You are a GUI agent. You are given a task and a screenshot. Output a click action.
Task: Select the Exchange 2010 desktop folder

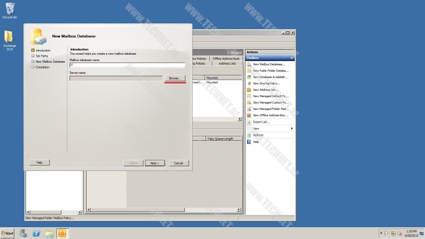[x=10, y=38]
